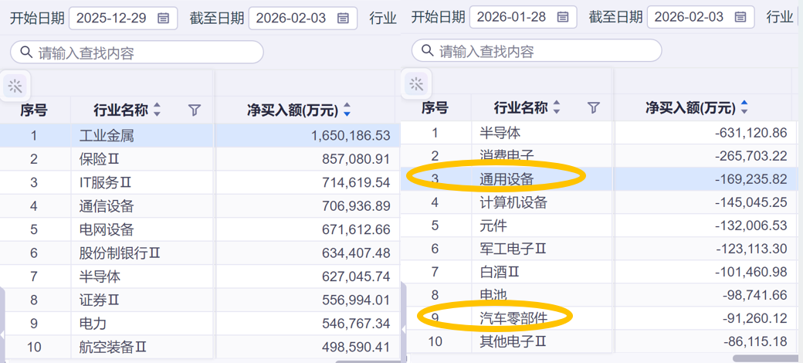The height and width of the screenshot is (363, 803).
Task: Click the value 671,612.66
Action: 357,230
